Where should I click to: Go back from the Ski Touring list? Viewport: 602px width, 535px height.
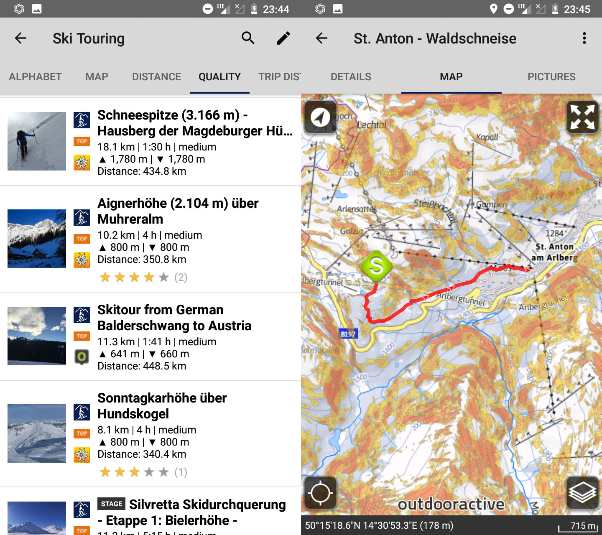pyautogui.click(x=20, y=38)
